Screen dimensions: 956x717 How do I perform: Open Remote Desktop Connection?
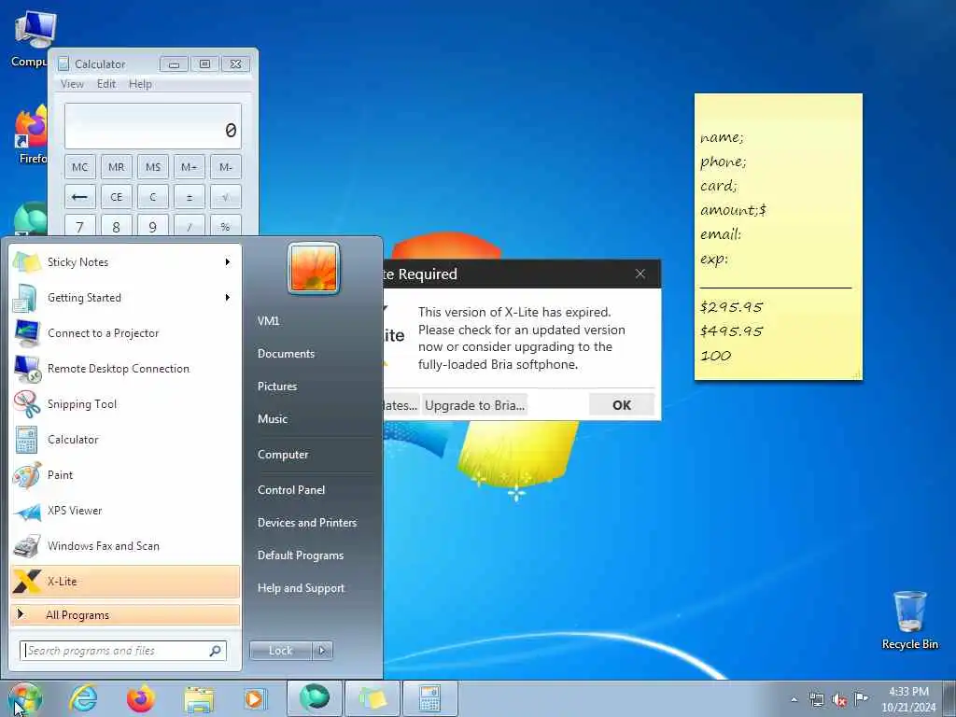[x=125, y=368]
